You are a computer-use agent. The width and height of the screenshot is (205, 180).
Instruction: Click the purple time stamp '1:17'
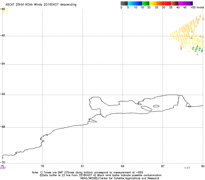click(187, 168)
